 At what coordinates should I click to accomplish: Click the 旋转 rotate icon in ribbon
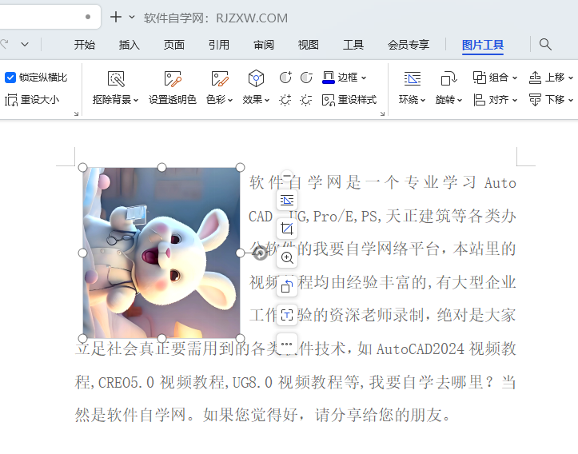[448, 78]
